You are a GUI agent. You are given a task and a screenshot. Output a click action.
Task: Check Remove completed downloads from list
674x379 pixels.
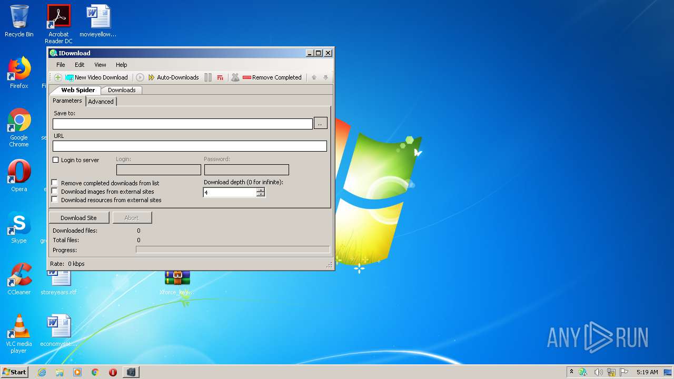click(55, 183)
